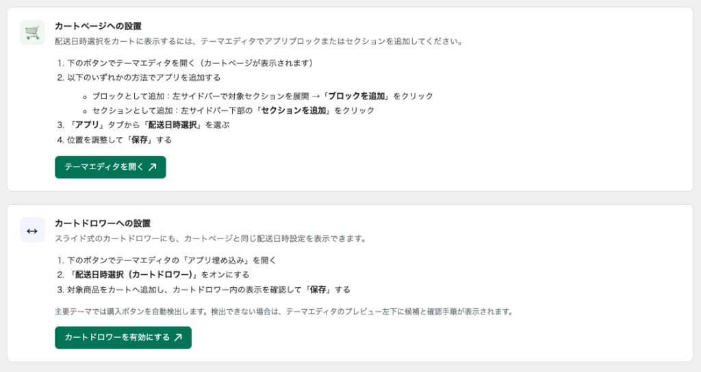Click the bold セクションを追加 text
This screenshot has width=701, height=372.
point(293,110)
